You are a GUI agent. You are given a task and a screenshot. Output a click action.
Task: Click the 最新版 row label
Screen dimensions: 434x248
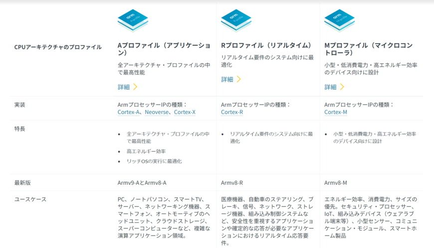point(22,183)
